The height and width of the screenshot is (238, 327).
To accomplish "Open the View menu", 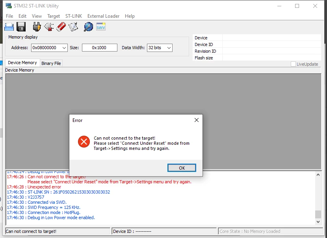I will (37, 16).
